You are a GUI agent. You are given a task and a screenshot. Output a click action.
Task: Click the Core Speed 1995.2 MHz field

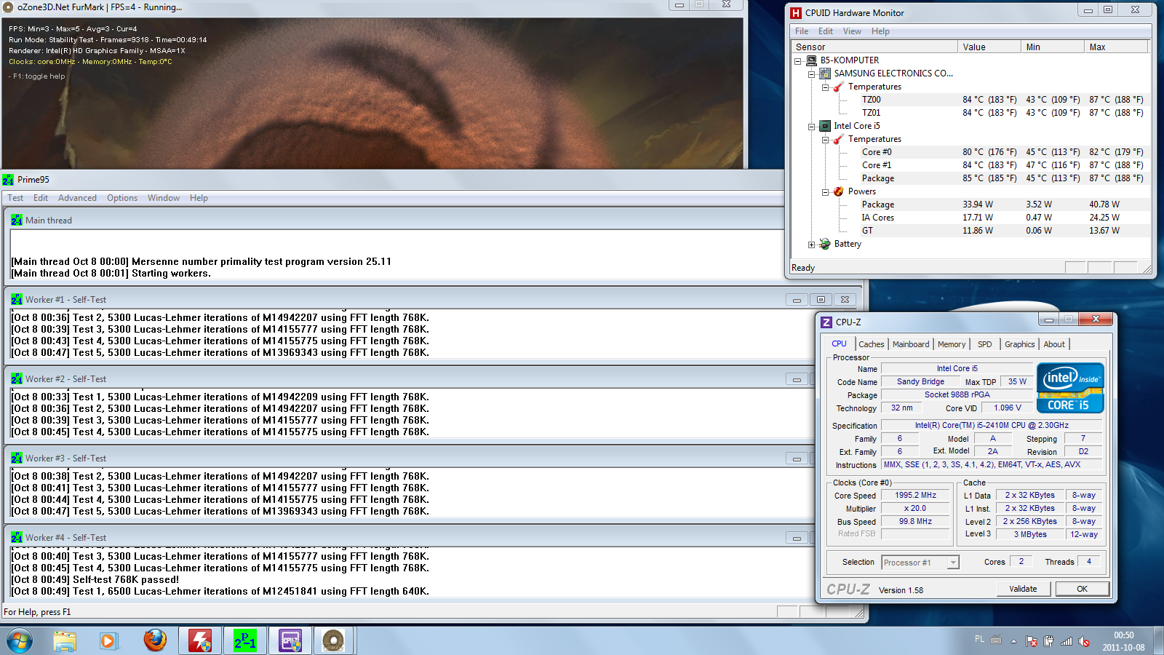pos(915,496)
